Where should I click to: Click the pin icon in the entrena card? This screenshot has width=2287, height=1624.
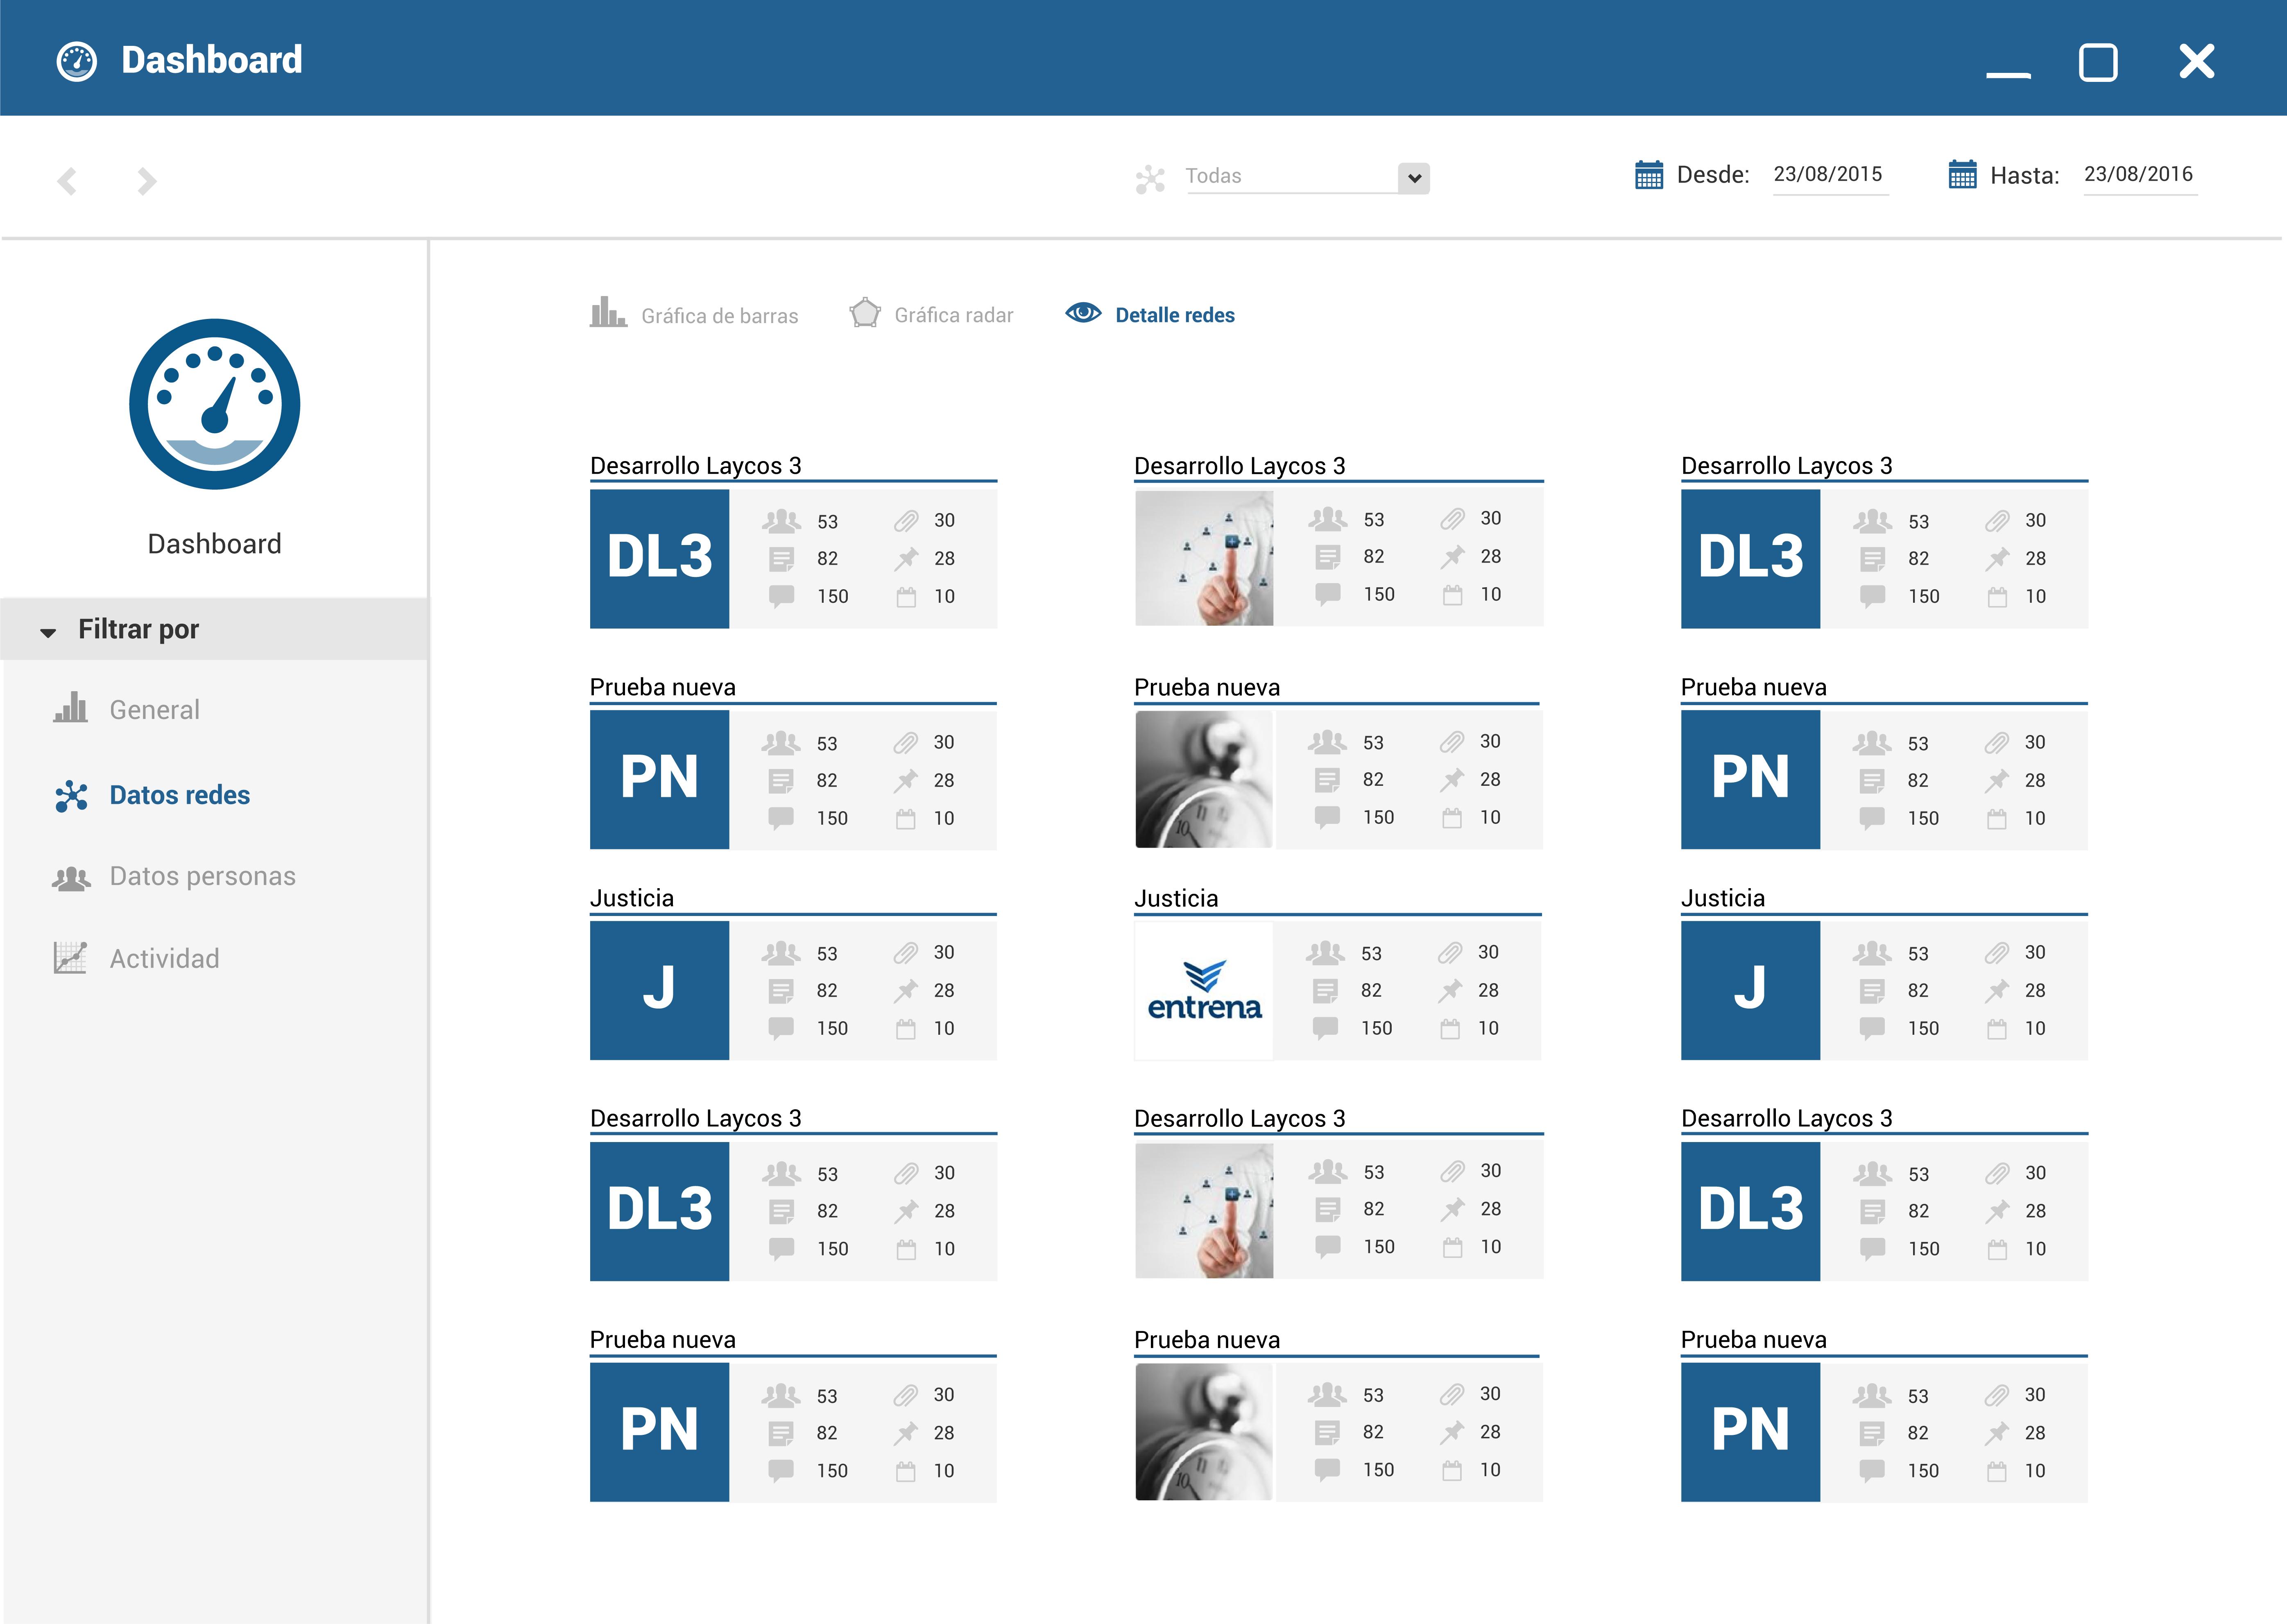[x=1450, y=991]
